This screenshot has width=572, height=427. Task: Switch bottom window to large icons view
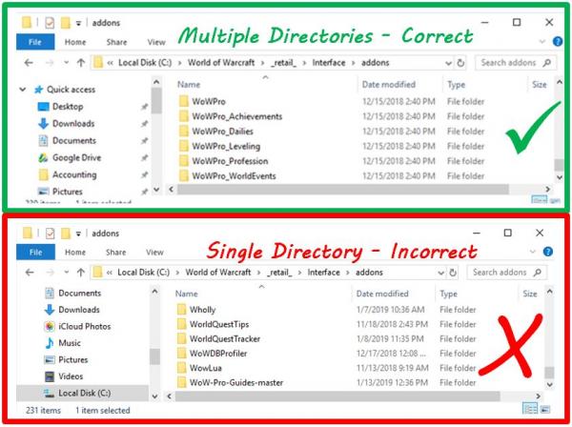click(545, 409)
